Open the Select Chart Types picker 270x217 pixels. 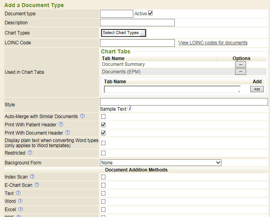click(123, 33)
